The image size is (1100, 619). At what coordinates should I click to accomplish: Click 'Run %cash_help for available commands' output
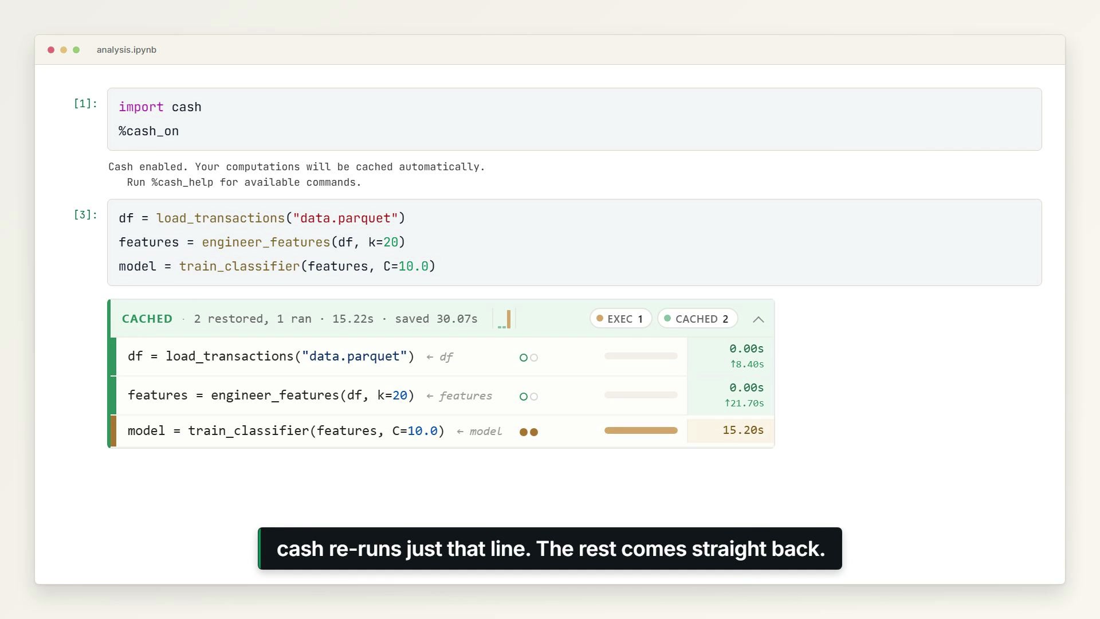pyautogui.click(x=244, y=182)
